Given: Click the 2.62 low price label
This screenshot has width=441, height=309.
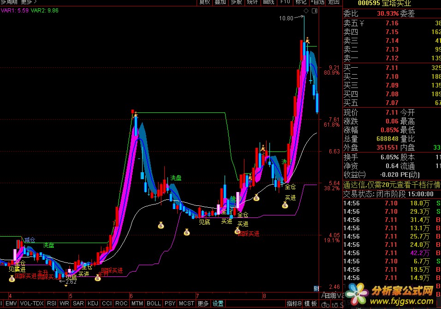Looking at the screenshot, I should [x=71, y=282].
